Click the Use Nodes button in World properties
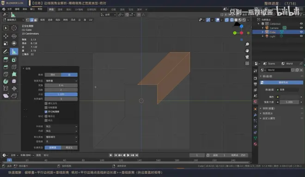Screen dimensions: 305x177 (281, 83)
